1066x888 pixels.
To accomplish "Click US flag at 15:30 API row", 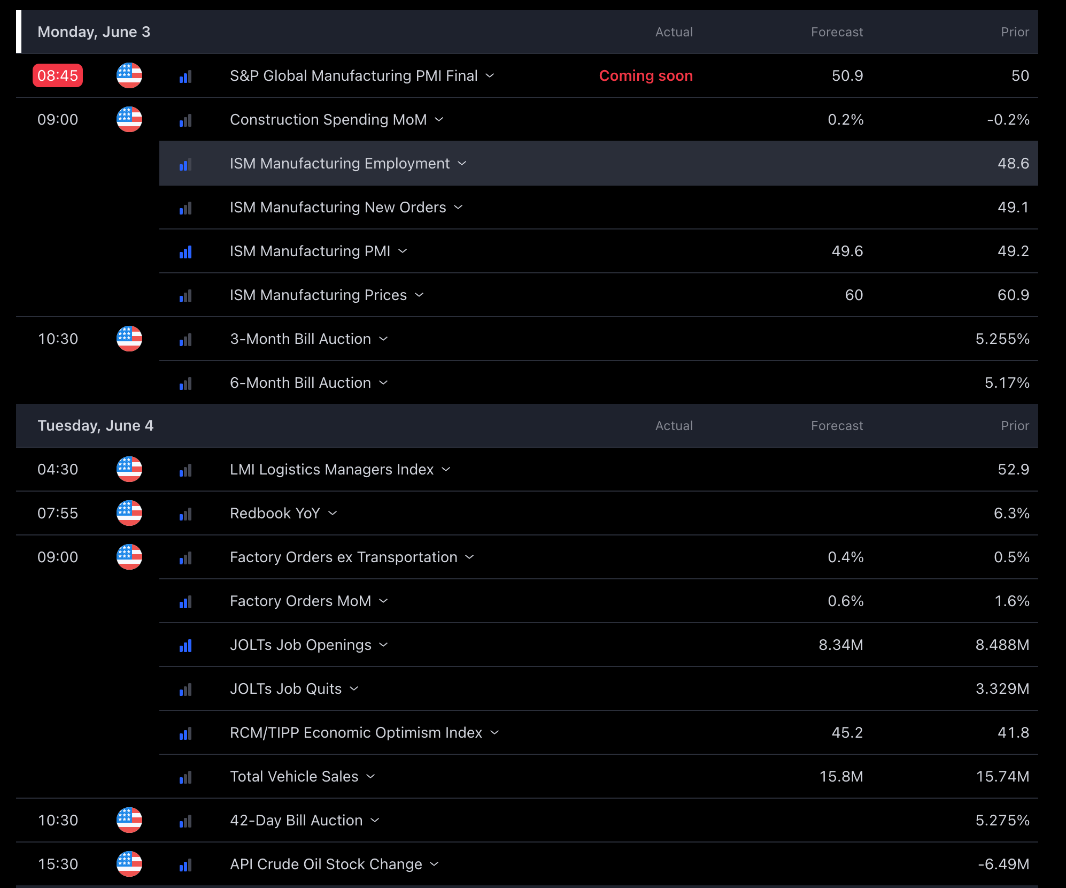I will [129, 864].
